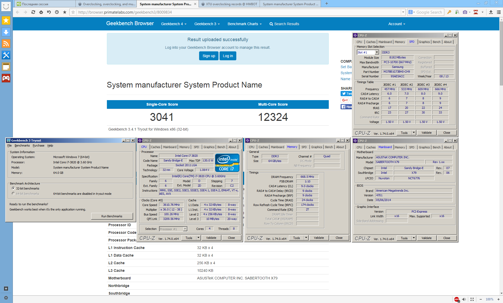Viewport: 503px width, 303px height.
Task: Click the rewind undo navigation icon
Action: click(49, 12)
